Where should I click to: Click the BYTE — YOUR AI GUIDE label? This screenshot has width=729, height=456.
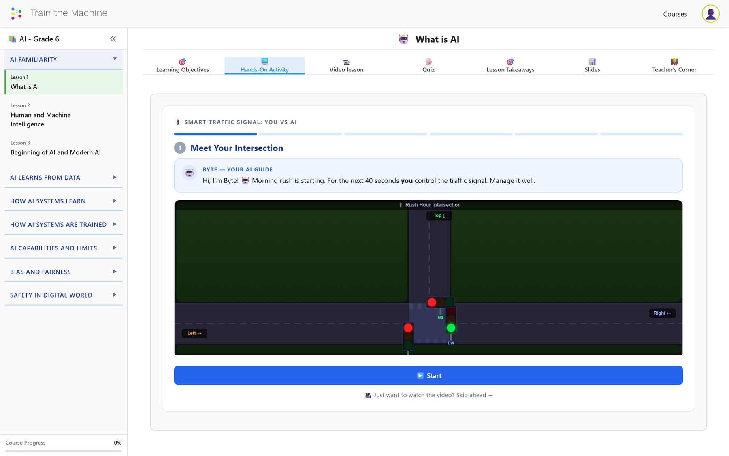click(238, 169)
